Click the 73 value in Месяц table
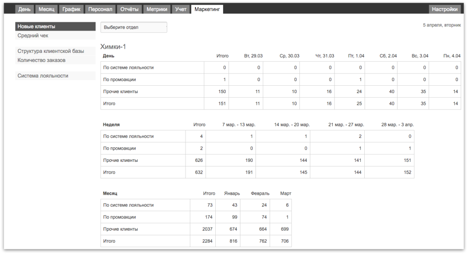Viewport: 468px width, 254px height. coord(210,205)
